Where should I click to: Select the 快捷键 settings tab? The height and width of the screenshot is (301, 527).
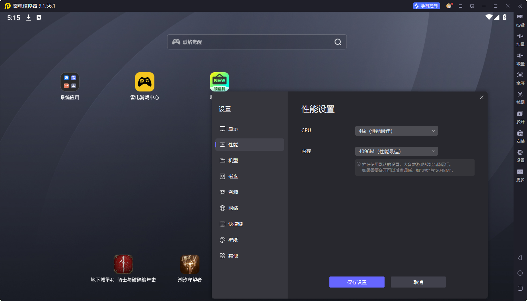point(250,224)
